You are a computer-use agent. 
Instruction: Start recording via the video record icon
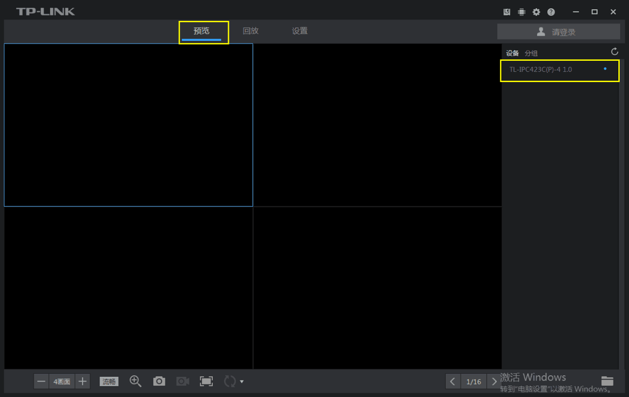182,381
